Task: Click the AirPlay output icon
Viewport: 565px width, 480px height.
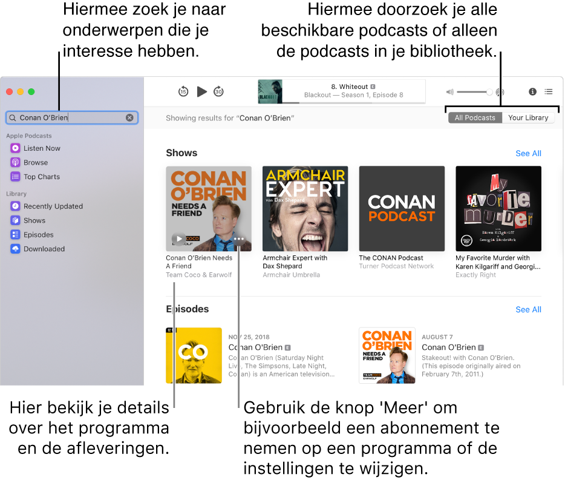Action: (500, 92)
